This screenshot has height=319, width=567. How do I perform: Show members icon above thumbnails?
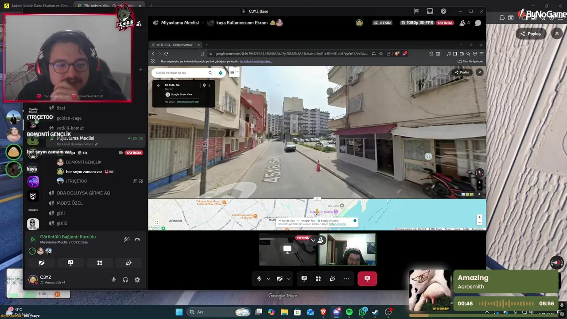[321, 240]
